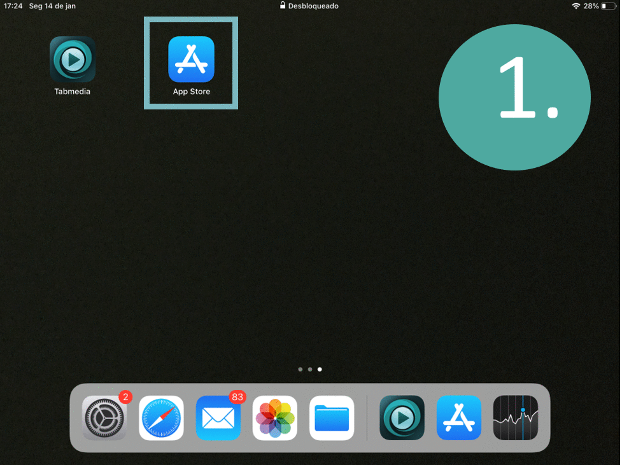Open the Tabmedia app on home screen
Viewport: 622px width, 465px height.
tap(73, 59)
